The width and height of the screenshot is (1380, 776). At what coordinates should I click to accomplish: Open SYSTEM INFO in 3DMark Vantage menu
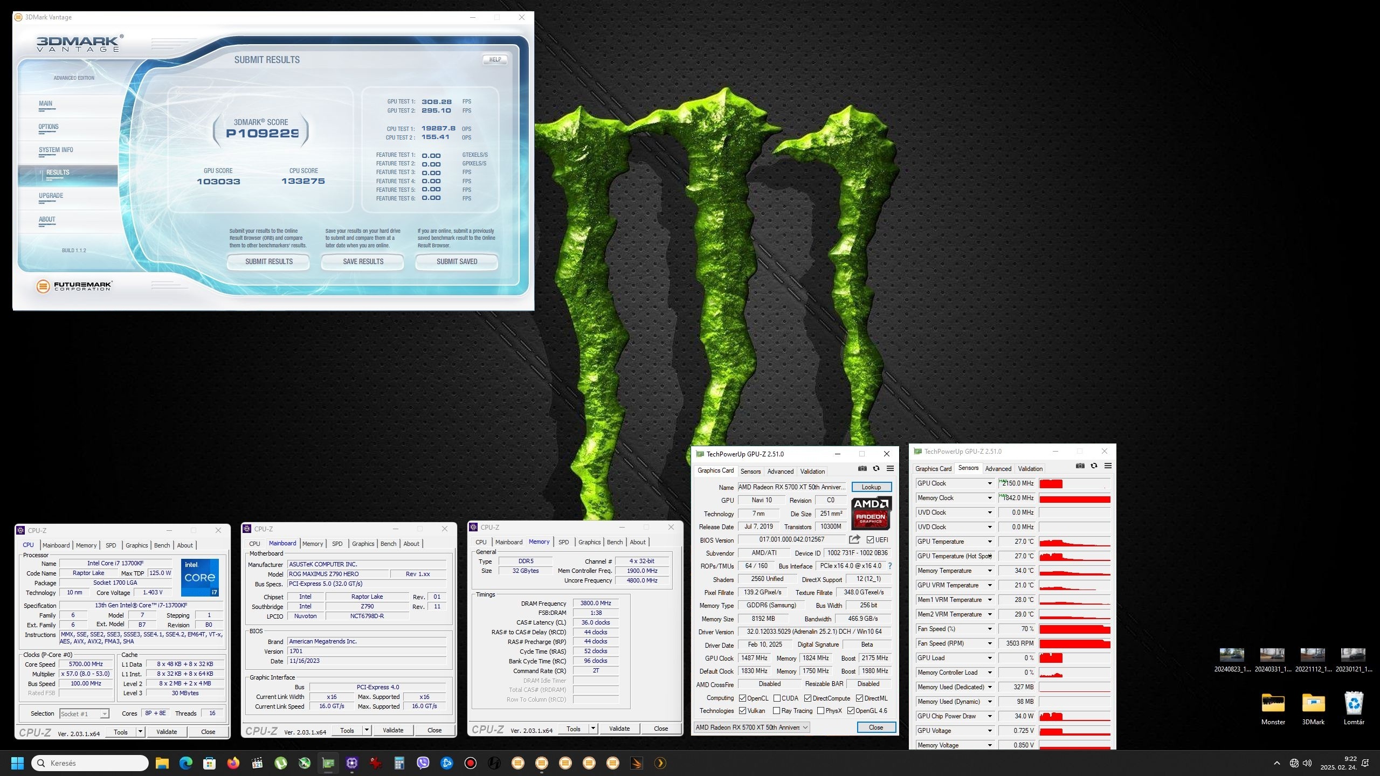pyautogui.click(x=56, y=150)
